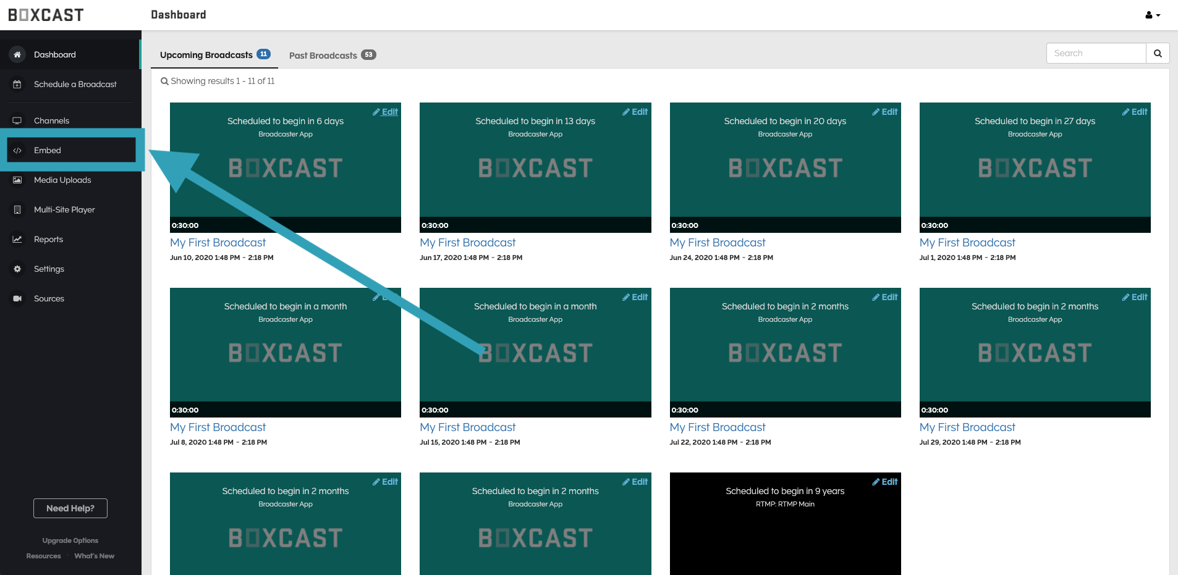Image resolution: width=1178 pixels, height=575 pixels.
Task: Click the Settings gear icon
Action: click(x=17, y=269)
